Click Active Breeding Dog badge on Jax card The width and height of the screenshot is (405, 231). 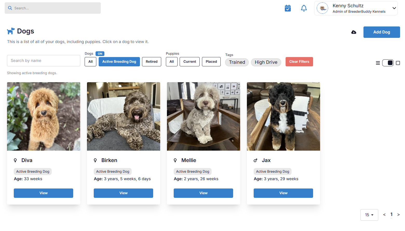tap(273, 172)
